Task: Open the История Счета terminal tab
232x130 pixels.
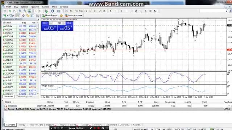Action: point(36,125)
